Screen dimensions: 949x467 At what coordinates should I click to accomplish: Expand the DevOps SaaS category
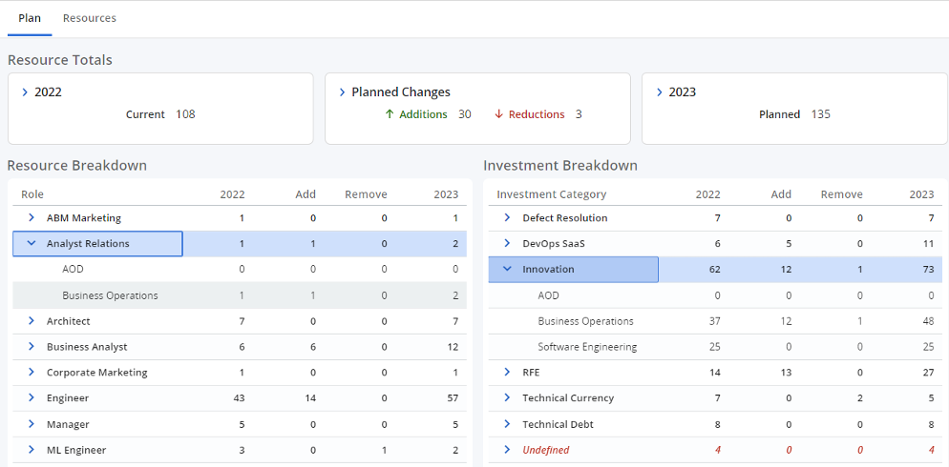tap(507, 244)
